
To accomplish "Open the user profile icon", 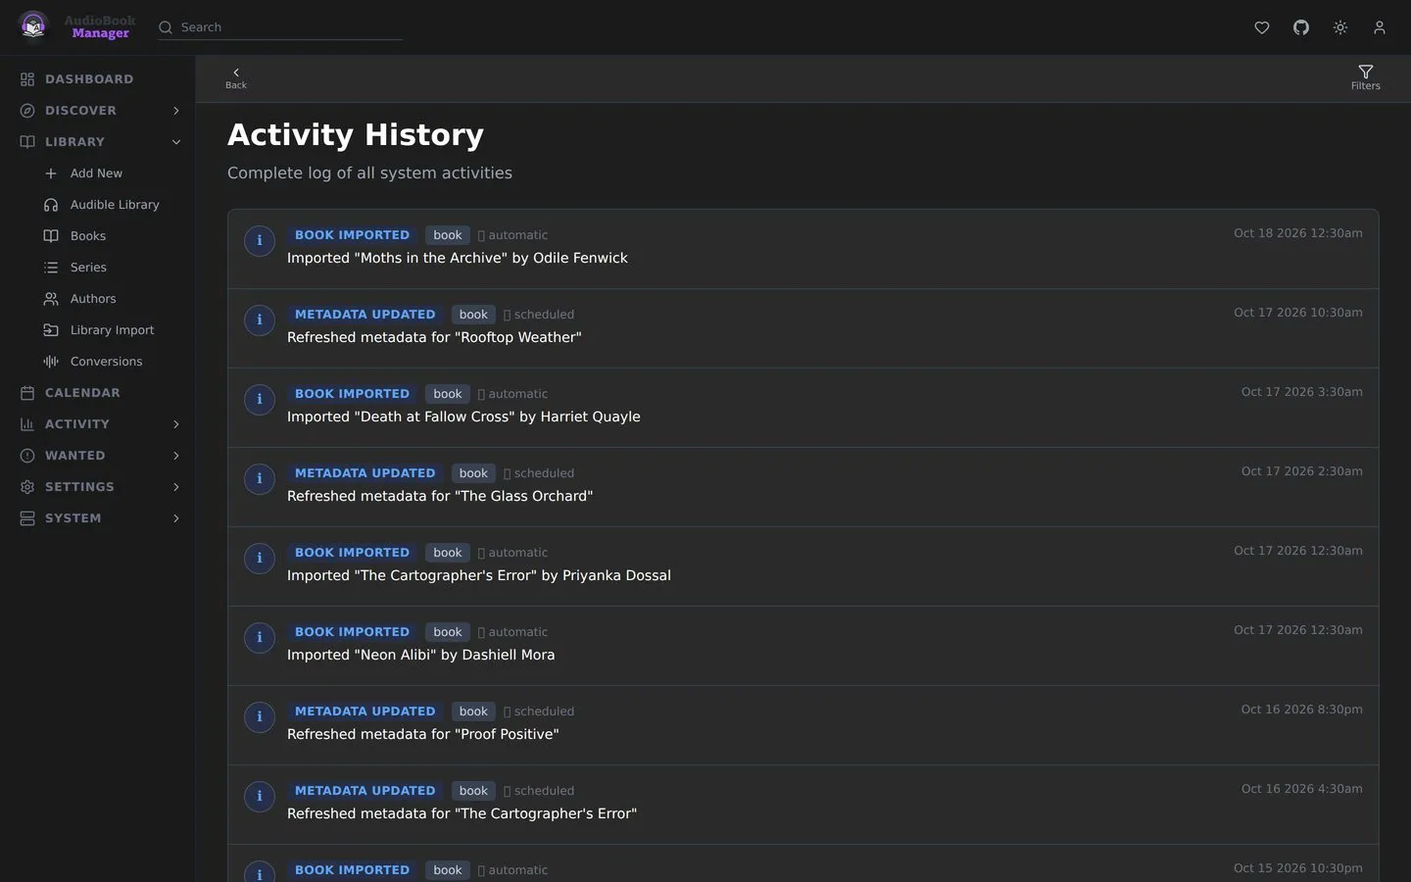I will tap(1380, 27).
